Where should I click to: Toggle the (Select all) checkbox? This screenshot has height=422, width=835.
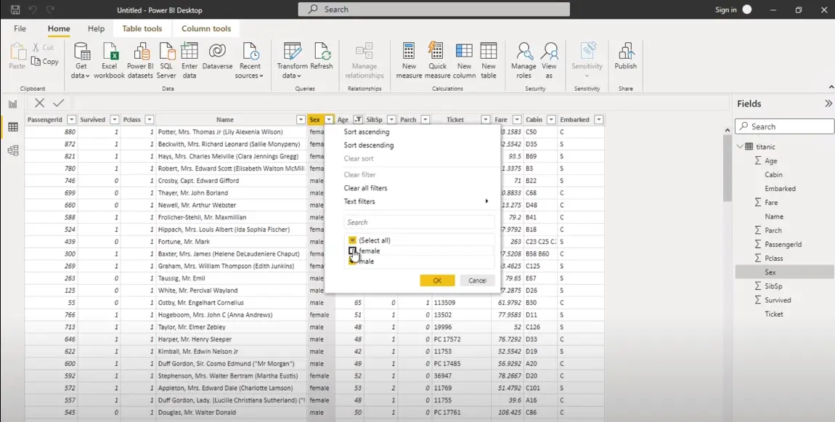point(351,240)
